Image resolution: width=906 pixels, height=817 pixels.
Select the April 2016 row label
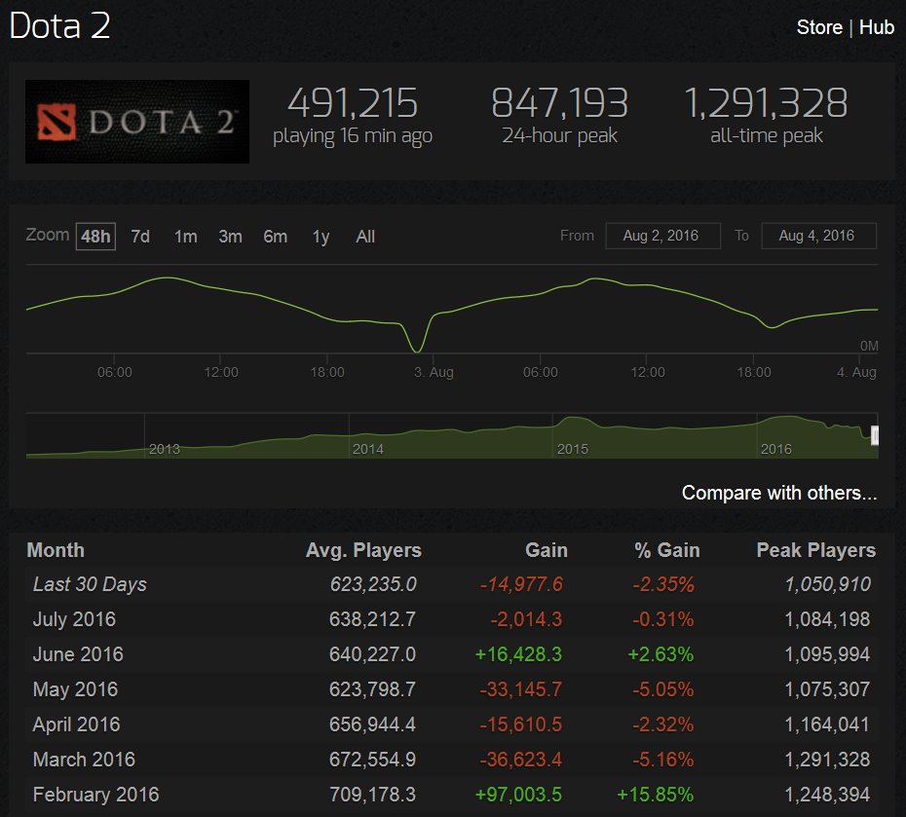76,724
